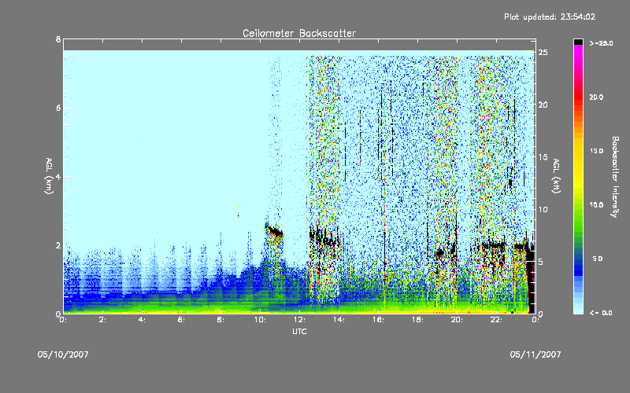
Task: Click the "4:" UTC hour label
Action: click(142, 320)
